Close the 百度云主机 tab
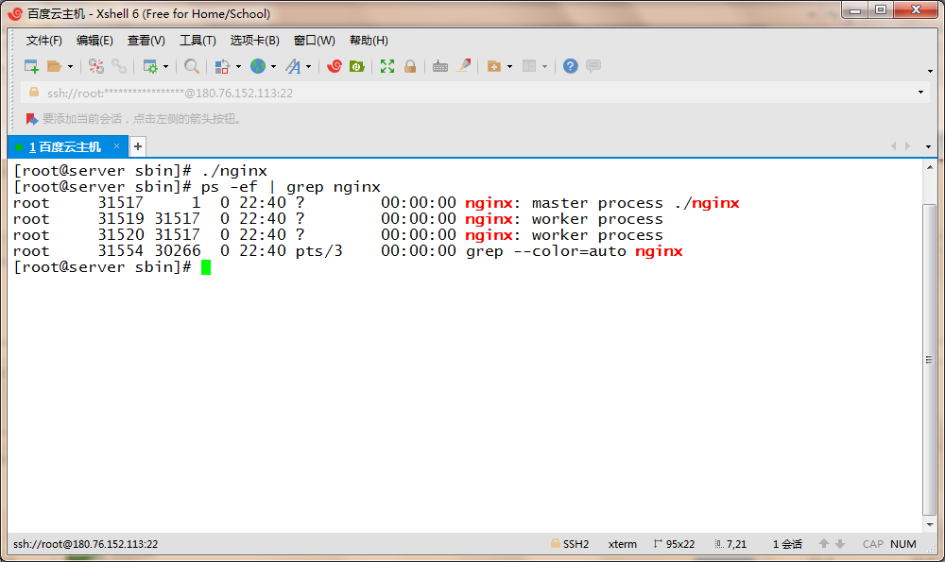 click(x=116, y=146)
